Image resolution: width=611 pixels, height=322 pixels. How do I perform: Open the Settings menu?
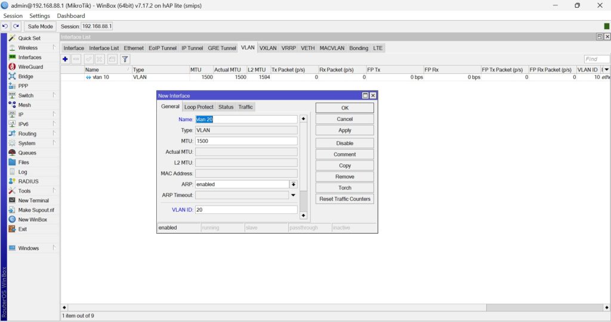[x=40, y=16]
